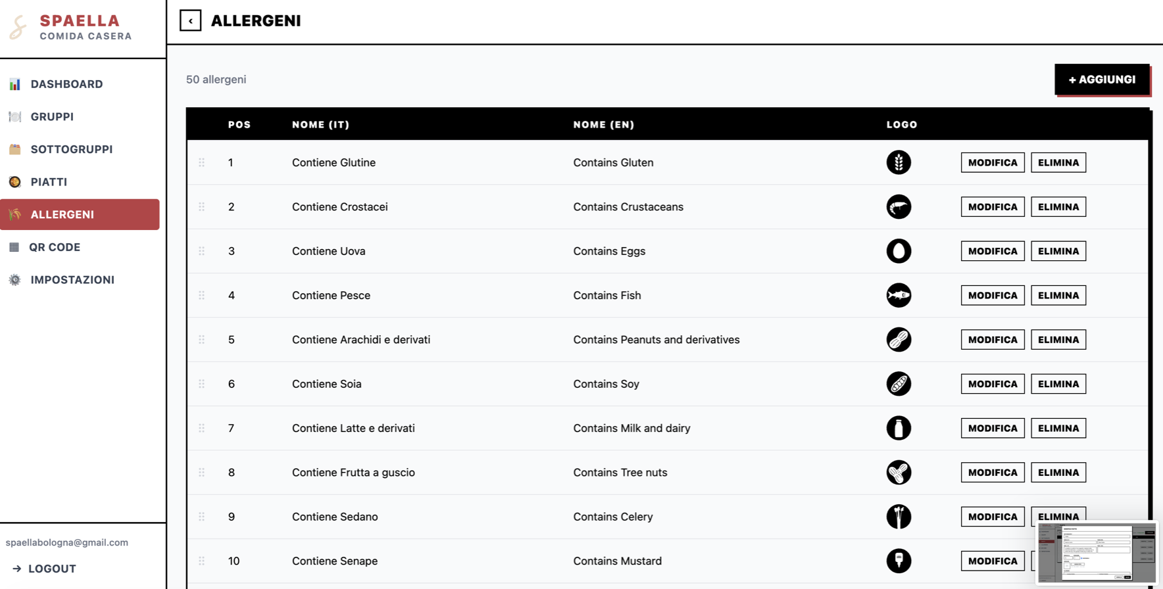Open the QR Code page
Viewport: 1163px width, 589px height.
click(80, 247)
